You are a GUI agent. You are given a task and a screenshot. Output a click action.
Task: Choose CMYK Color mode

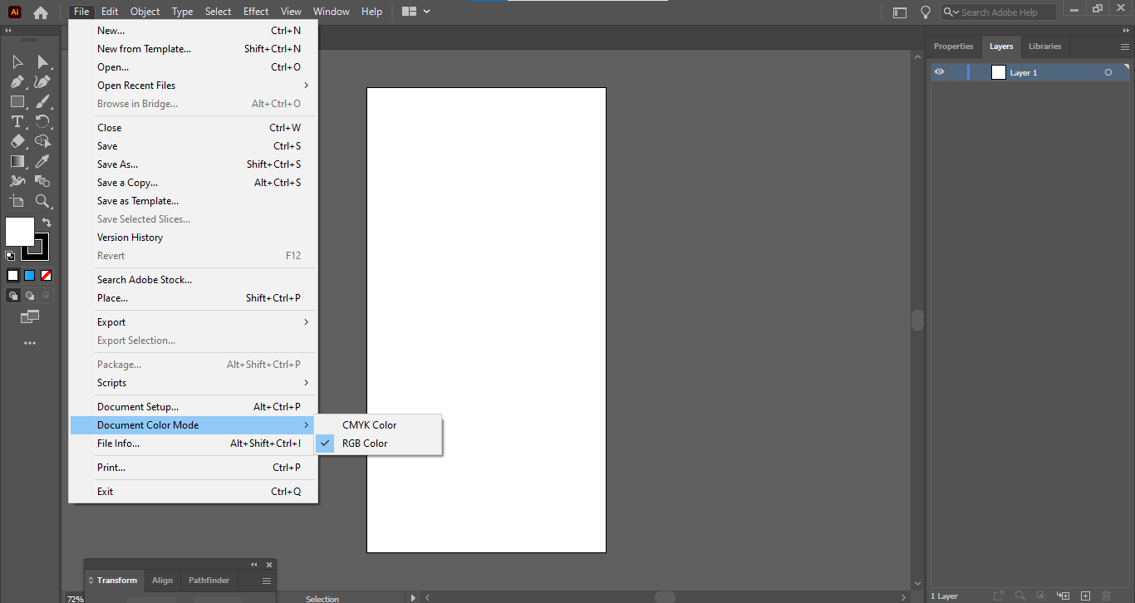click(x=369, y=425)
